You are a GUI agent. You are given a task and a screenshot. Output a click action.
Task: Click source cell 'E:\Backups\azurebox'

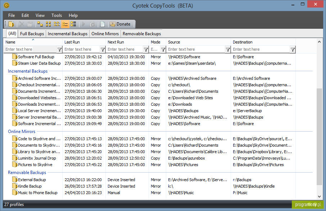(186, 158)
